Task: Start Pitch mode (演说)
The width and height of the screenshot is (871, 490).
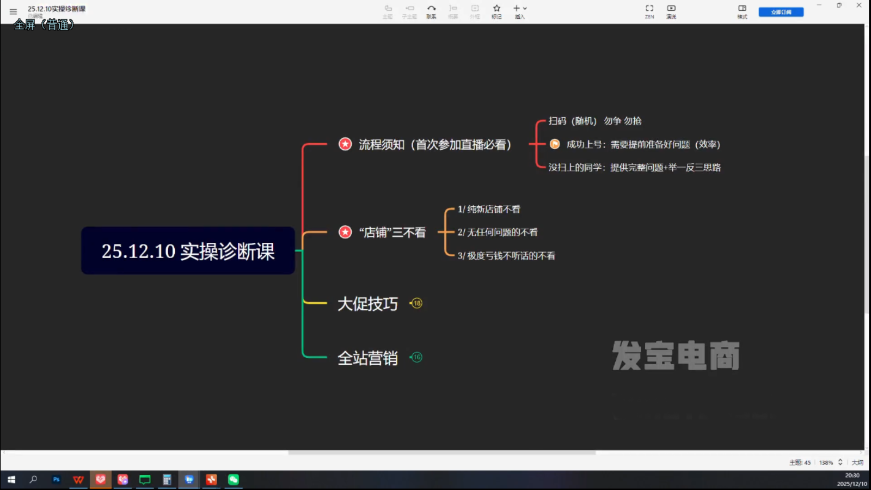Action: pyautogui.click(x=671, y=11)
